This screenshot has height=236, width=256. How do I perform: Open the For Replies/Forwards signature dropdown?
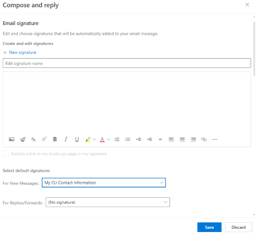[x=108, y=202]
